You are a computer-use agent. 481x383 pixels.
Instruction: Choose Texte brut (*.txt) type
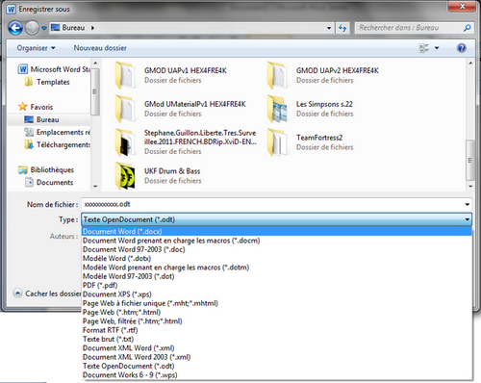point(276,339)
